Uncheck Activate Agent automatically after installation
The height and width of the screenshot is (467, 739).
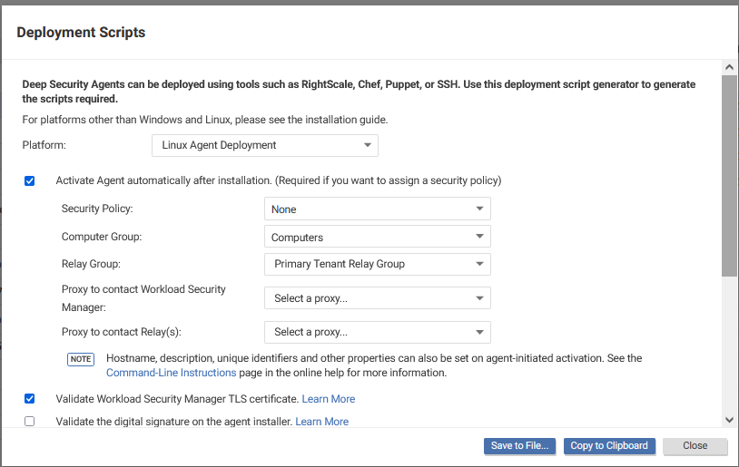[30, 180]
